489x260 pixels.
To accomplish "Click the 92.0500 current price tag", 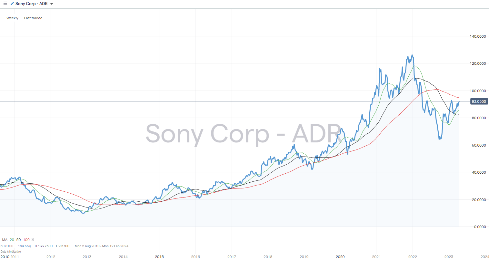I will (x=479, y=101).
